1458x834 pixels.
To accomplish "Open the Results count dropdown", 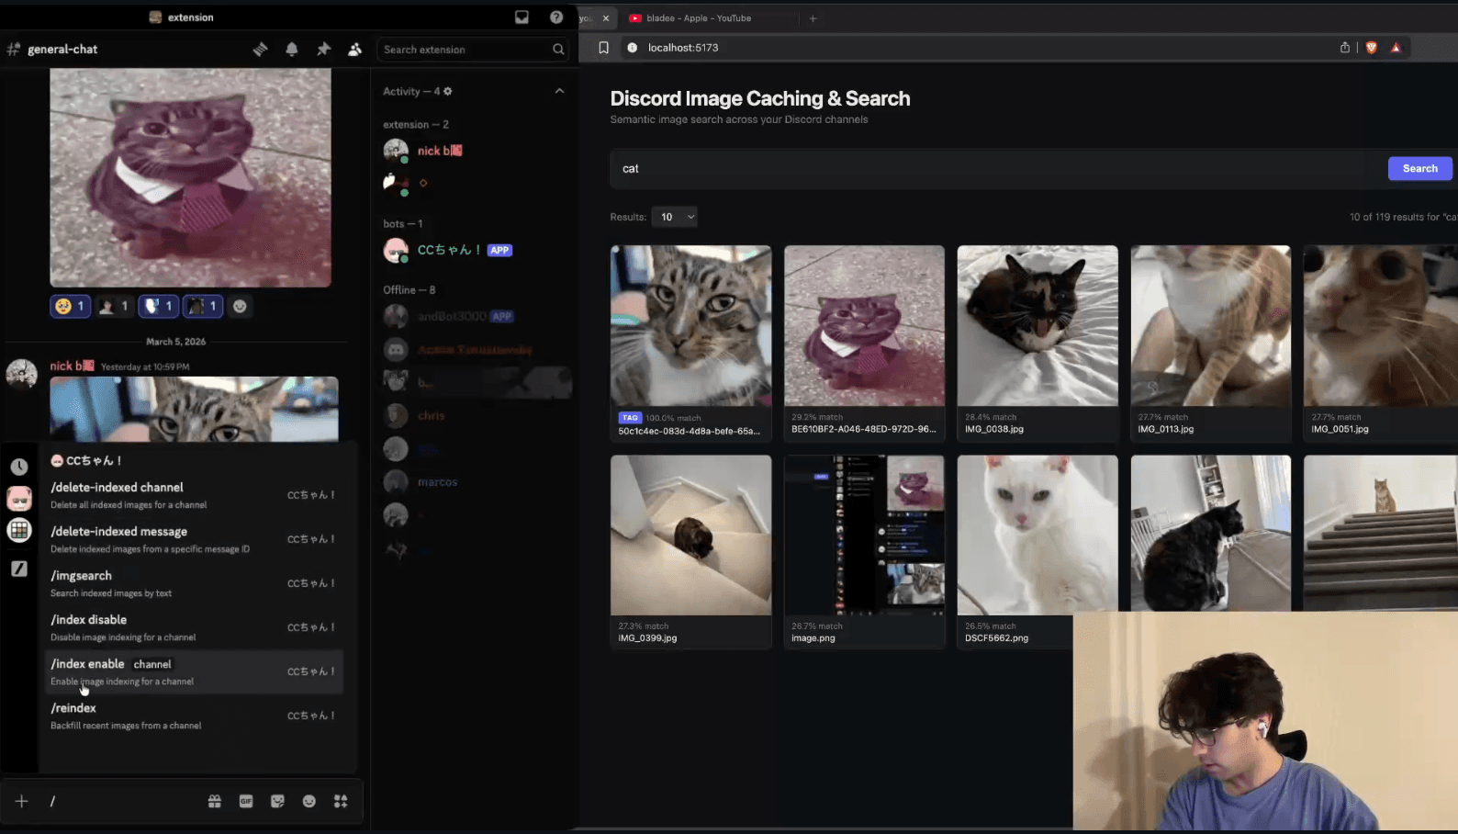I will [674, 217].
